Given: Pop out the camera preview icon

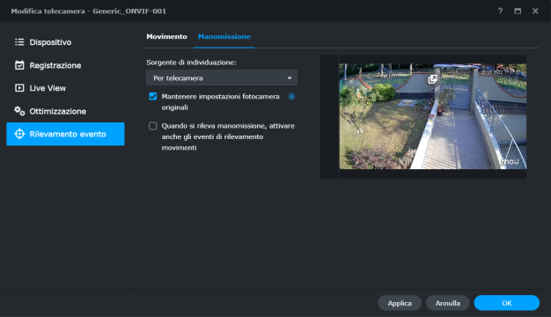Looking at the screenshot, I should pos(432,79).
